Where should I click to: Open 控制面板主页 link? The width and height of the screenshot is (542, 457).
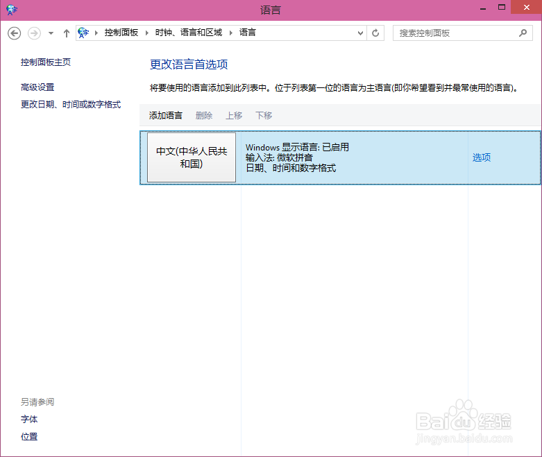(46, 62)
